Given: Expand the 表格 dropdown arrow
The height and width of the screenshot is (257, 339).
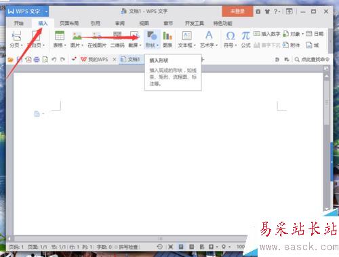Looking at the screenshot, I should (x=65, y=45).
